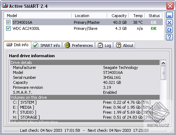Click the Volumes on this drive header
The width and height of the screenshot is (176, 135).
[85, 97]
